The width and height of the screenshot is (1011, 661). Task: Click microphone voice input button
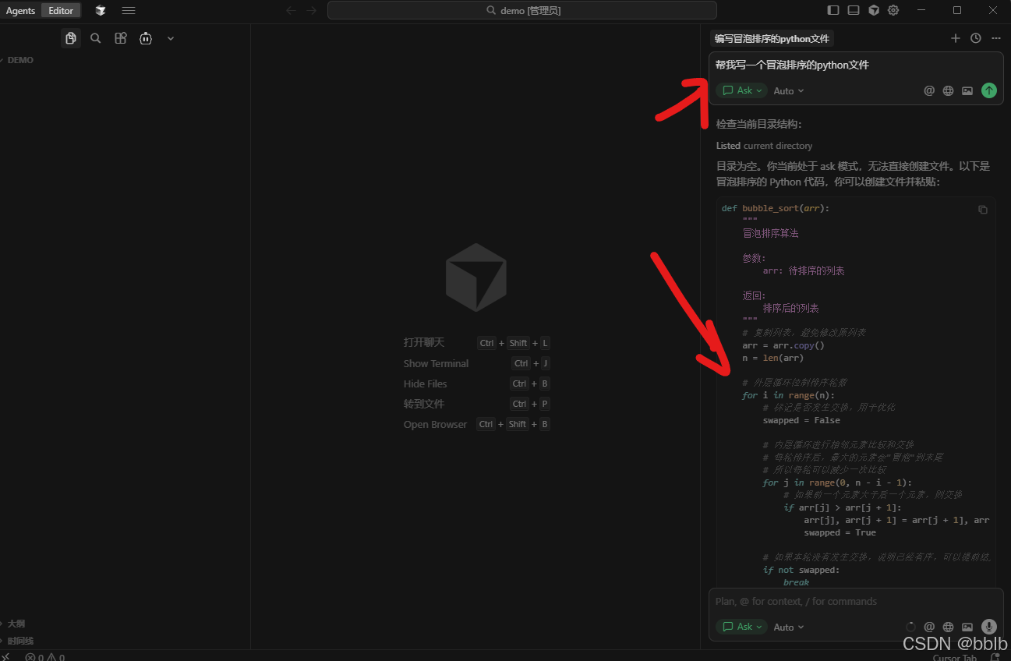coord(989,627)
